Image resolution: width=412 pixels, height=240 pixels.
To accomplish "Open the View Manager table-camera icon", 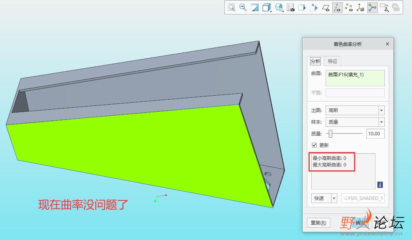I will 290,7.
